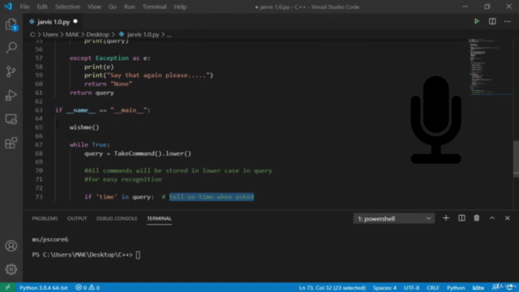Click 'while True:' on line 67
Image resolution: width=519 pixels, height=292 pixels.
[x=89, y=144]
